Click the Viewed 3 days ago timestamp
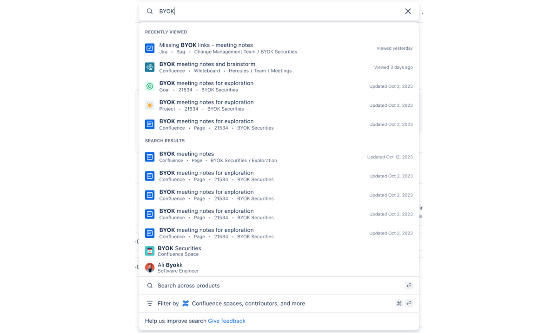The width and height of the screenshot is (558, 333). tap(393, 67)
